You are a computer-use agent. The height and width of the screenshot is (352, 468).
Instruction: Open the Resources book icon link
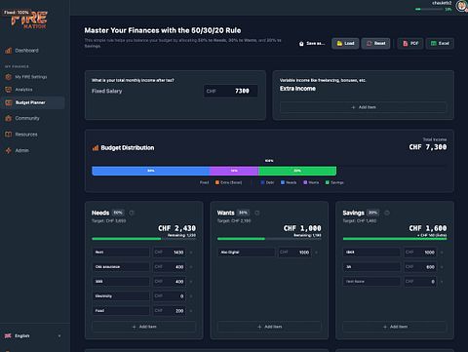(x=9, y=135)
